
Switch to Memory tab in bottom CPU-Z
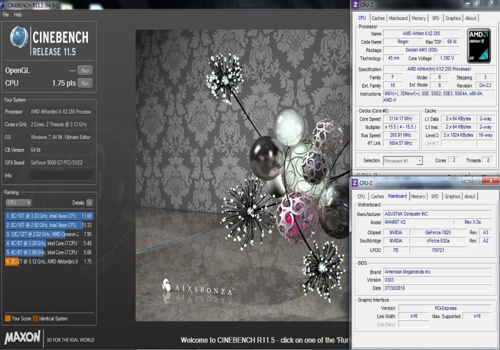[x=417, y=196]
